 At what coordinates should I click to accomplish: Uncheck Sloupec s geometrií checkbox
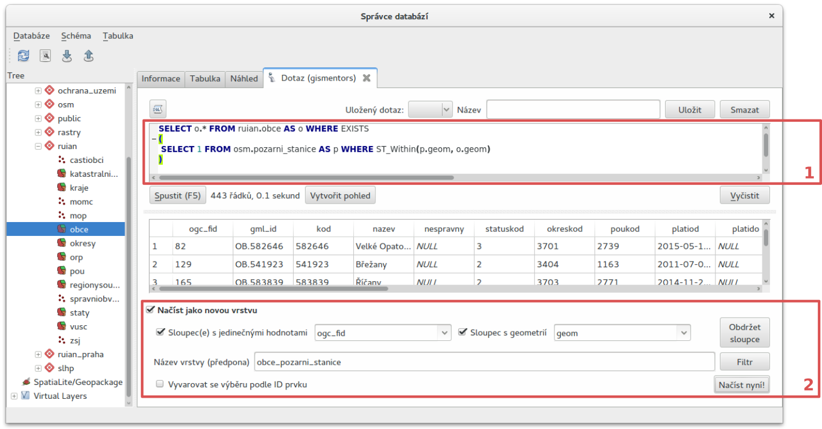click(462, 333)
